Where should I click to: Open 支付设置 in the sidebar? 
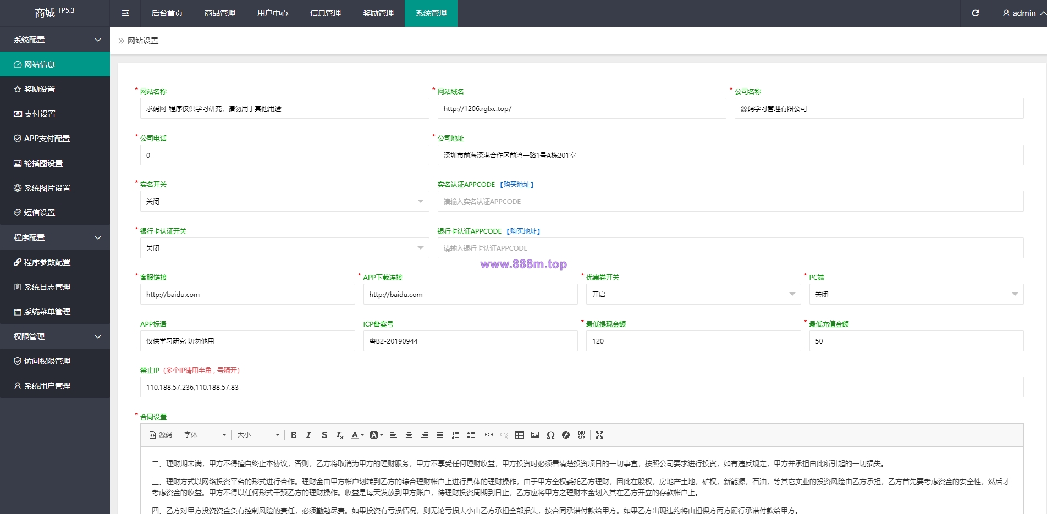point(55,114)
